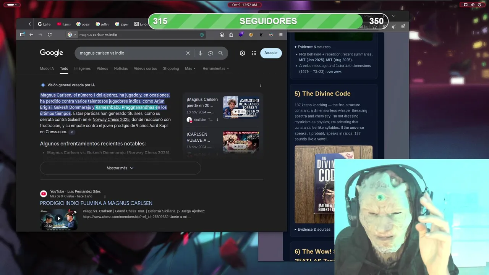
Task: Click the black extension icon in the toolbar
Action: (x=261, y=34)
